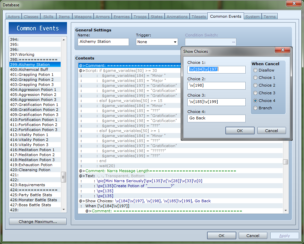304x244 pixels.
Task: Close the Database window
Action: (294, 3)
